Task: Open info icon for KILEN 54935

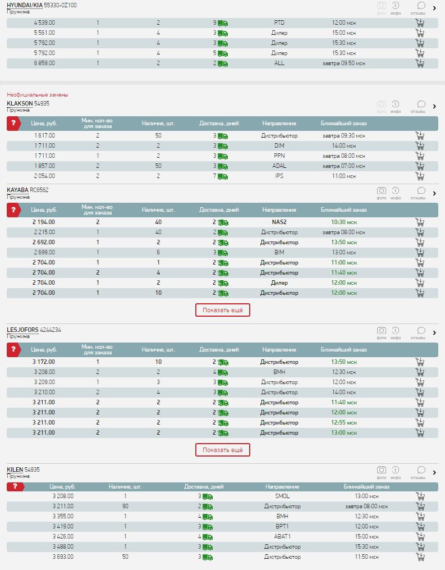Action: tap(396, 472)
